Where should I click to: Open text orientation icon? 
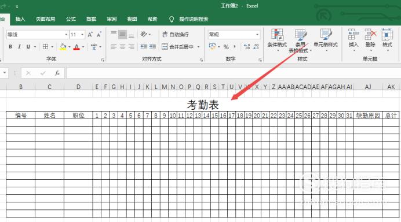pyautogui.click(x=144, y=34)
